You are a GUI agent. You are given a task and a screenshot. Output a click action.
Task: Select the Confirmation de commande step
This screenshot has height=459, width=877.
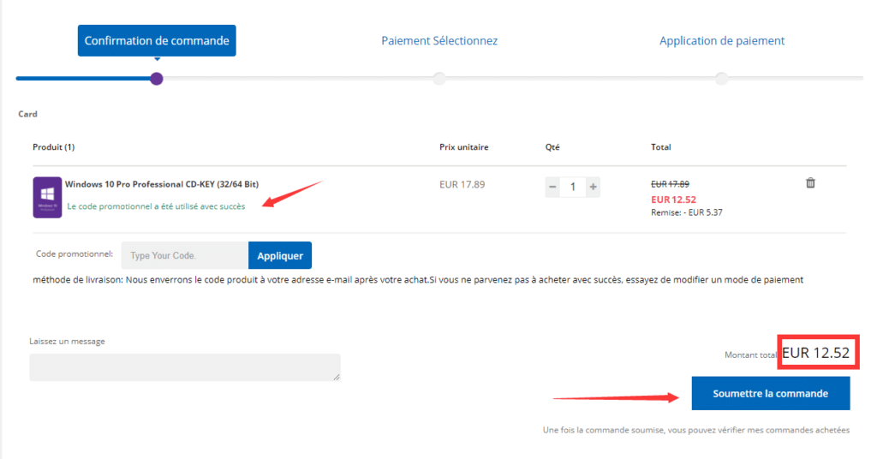pos(157,40)
